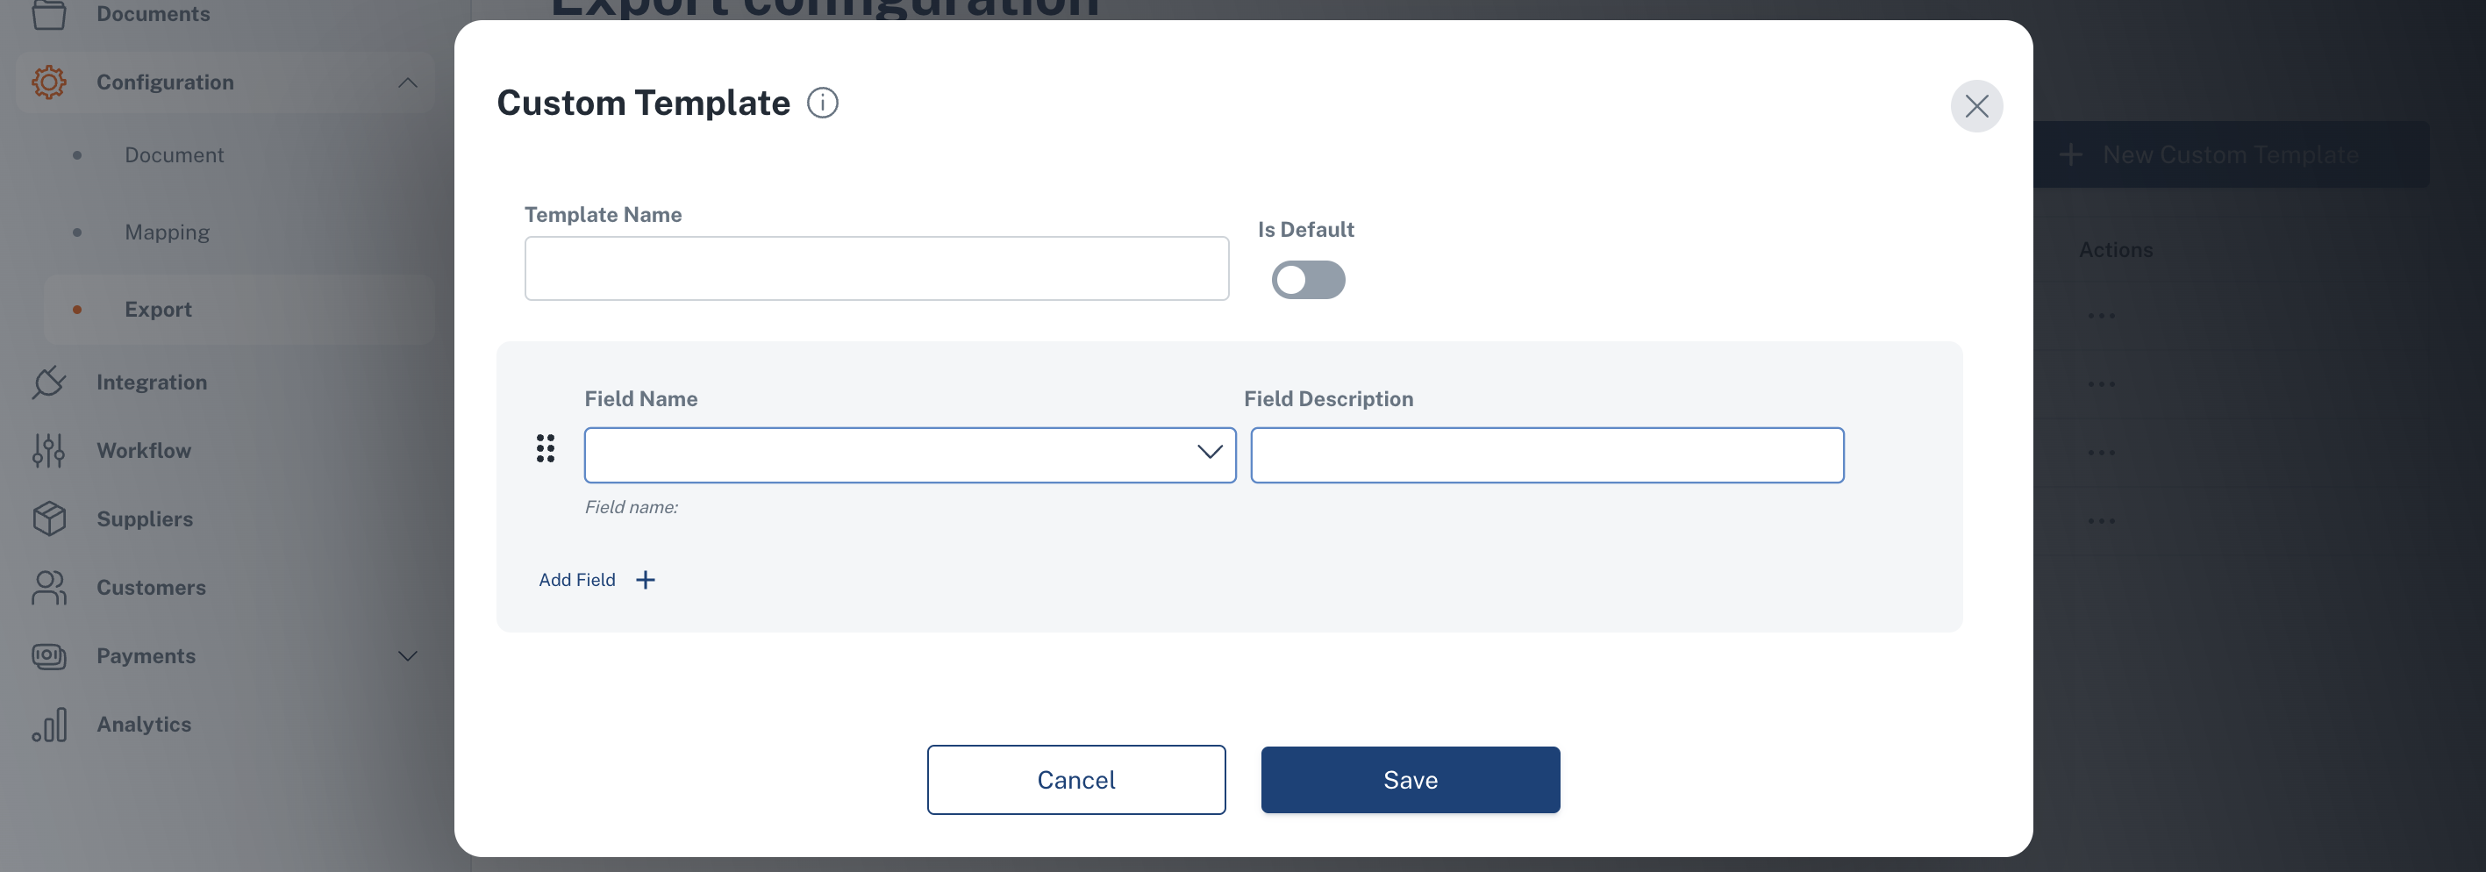Select the Export submenu item
The height and width of the screenshot is (872, 2486).
158,310
